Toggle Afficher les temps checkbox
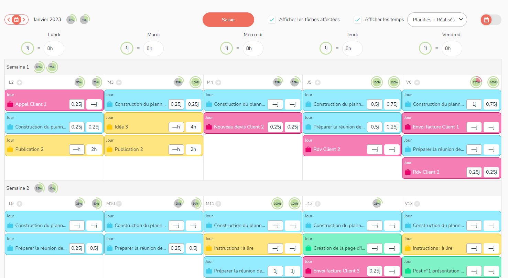 [x=357, y=20]
